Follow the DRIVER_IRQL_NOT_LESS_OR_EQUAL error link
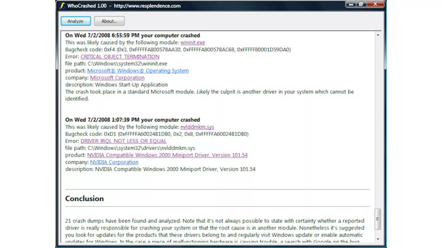The height and width of the screenshot is (248, 442). click(123, 141)
